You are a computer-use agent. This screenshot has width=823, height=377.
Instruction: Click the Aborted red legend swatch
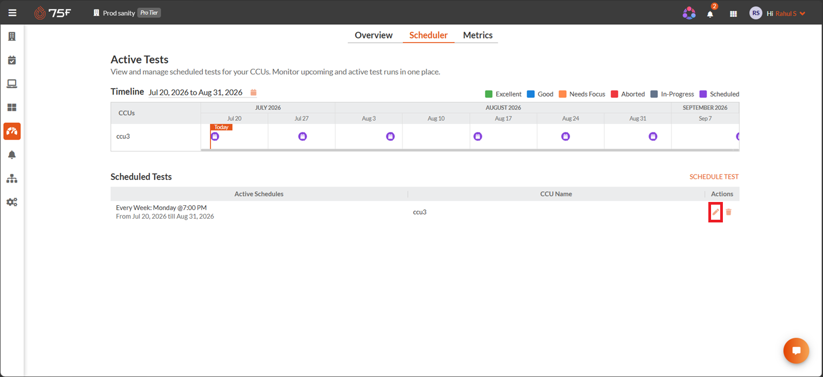(614, 94)
